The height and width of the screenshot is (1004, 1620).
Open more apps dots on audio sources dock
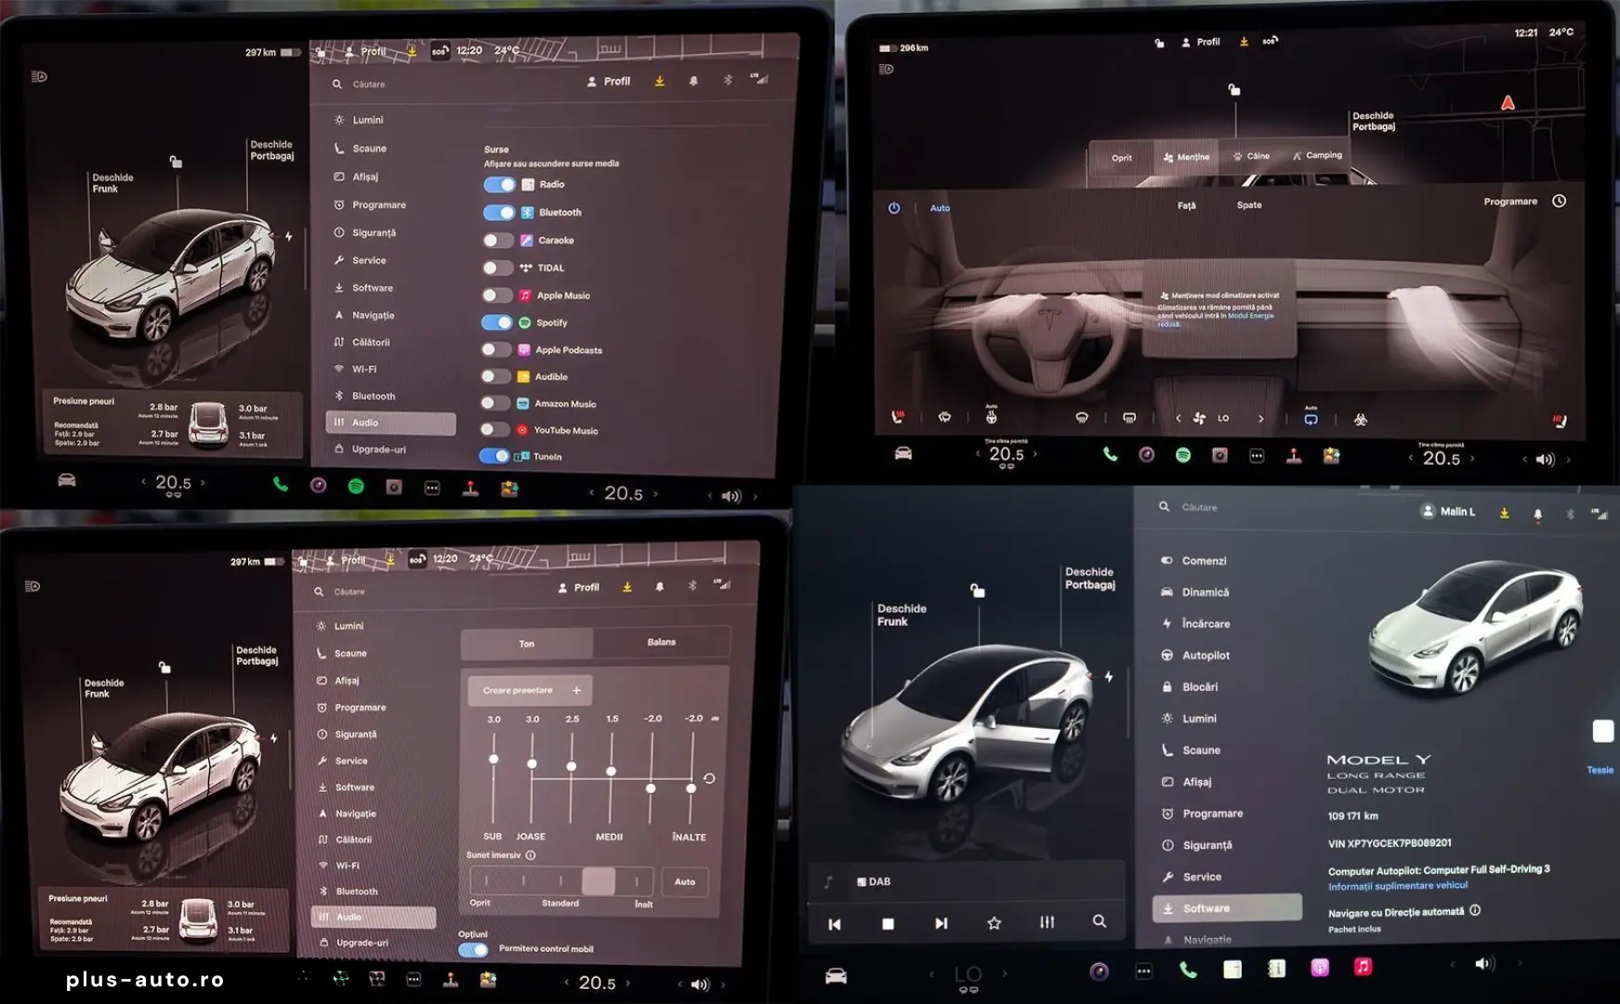[432, 487]
